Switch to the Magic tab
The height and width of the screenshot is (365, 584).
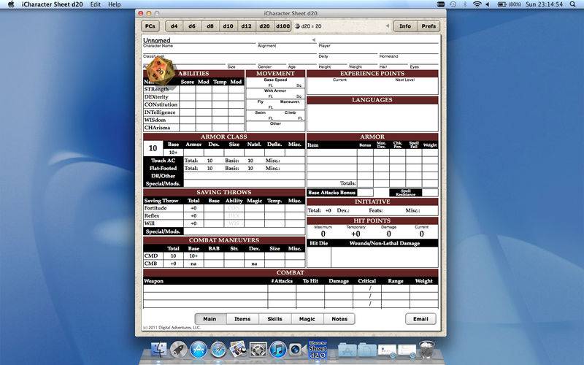click(307, 319)
